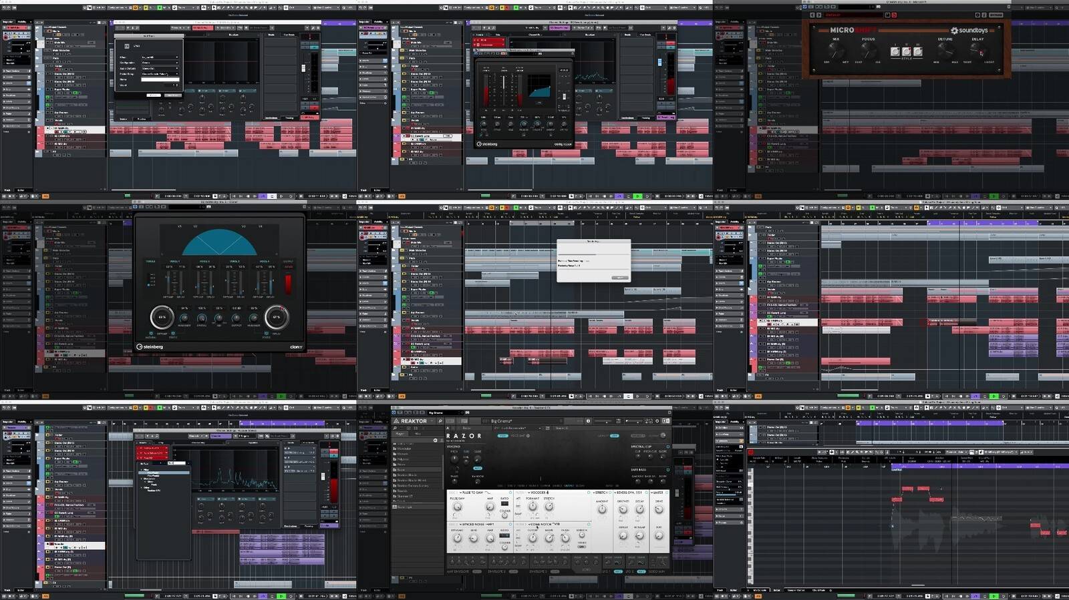Adjust the large 63% detune knob on Cloner
The image size is (1069, 600).
pyautogui.click(x=162, y=317)
